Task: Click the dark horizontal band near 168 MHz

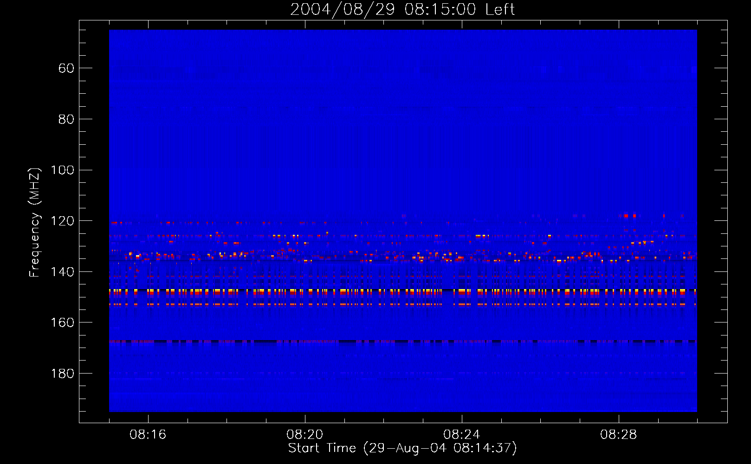Action: point(403,342)
